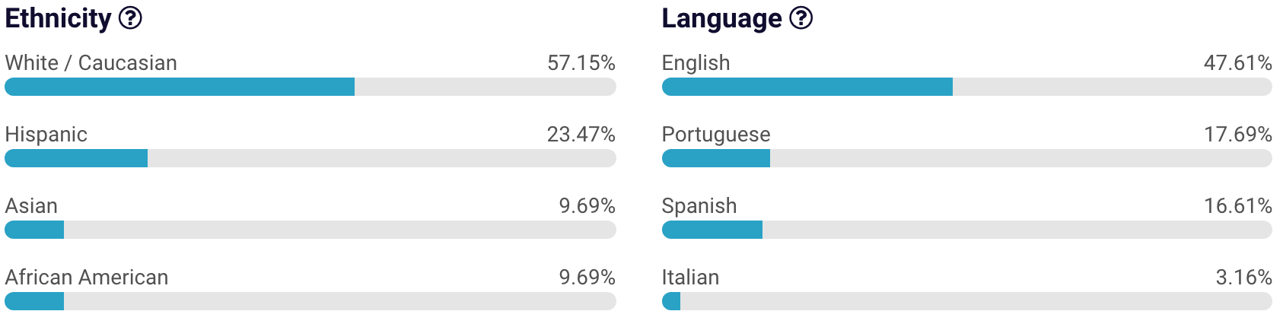This screenshot has height=327, width=1283.
Task: Click the African American label
Action: pos(86,278)
